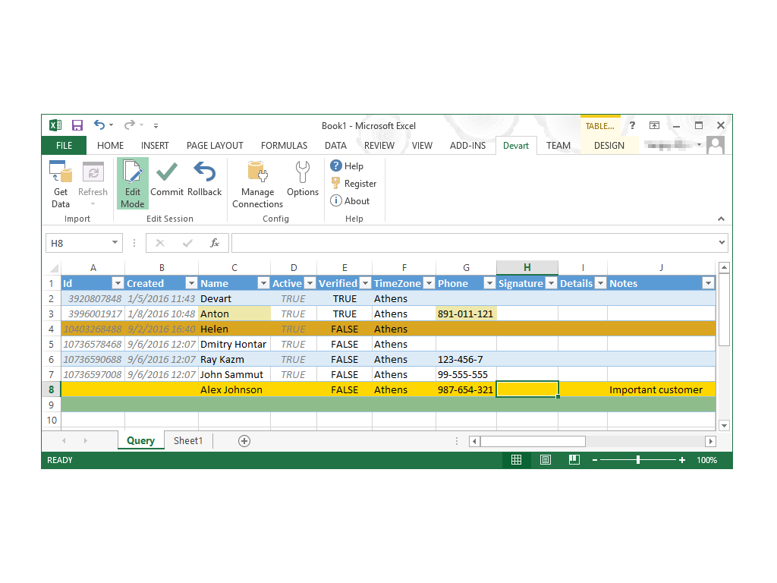
Task: Select column H header
Action: click(x=527, y=268)
